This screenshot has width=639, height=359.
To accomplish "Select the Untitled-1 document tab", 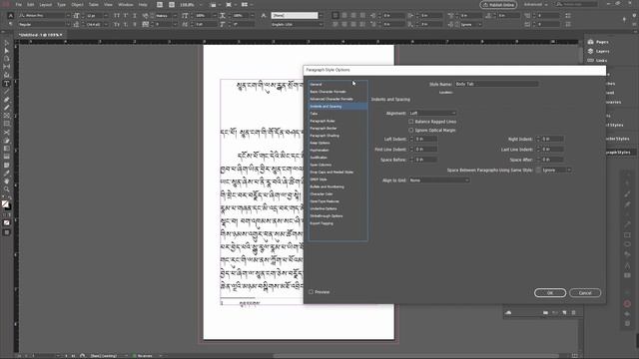I will tap(40, 35).
